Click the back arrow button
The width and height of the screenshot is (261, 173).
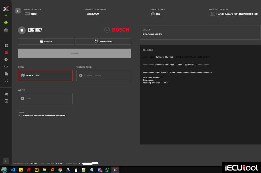click(x=18, y=11)
